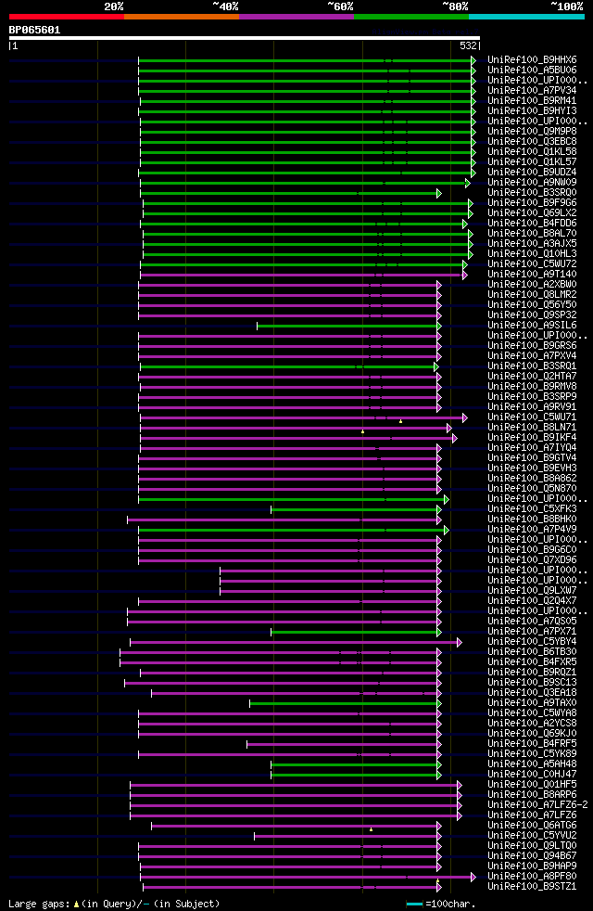Select the UniRef100_B8BHK0 label

pos(532,519)
